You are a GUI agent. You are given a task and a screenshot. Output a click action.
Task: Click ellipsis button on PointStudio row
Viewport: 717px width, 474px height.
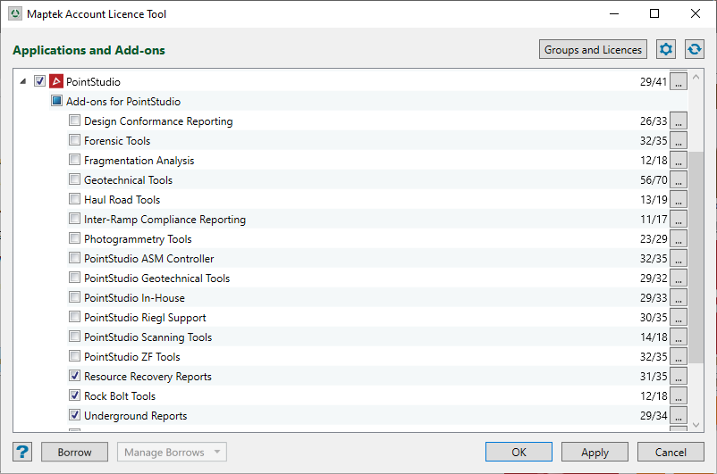(679, 82)
